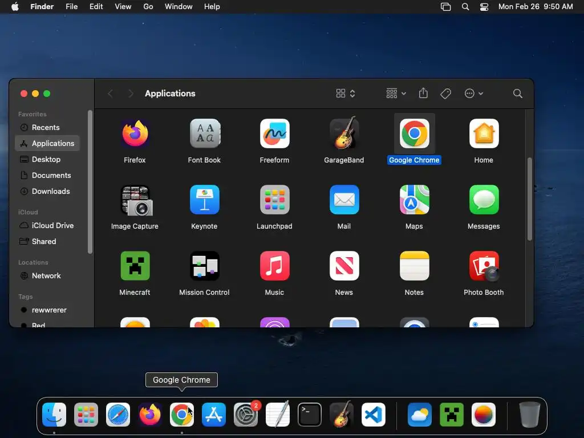Screen dimensions: 584x438
Task: Open Recents in the sidebar
Action: point(47,127)
